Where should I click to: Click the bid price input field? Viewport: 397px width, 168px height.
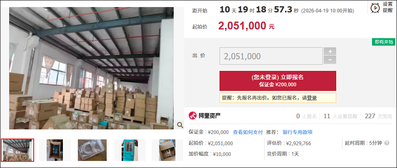click(271, 56)
